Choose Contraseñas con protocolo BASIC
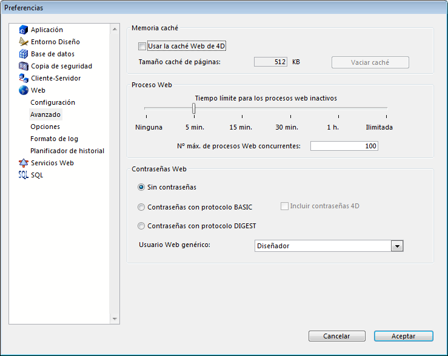The image size is (448, 356). (x=142, y=207)
